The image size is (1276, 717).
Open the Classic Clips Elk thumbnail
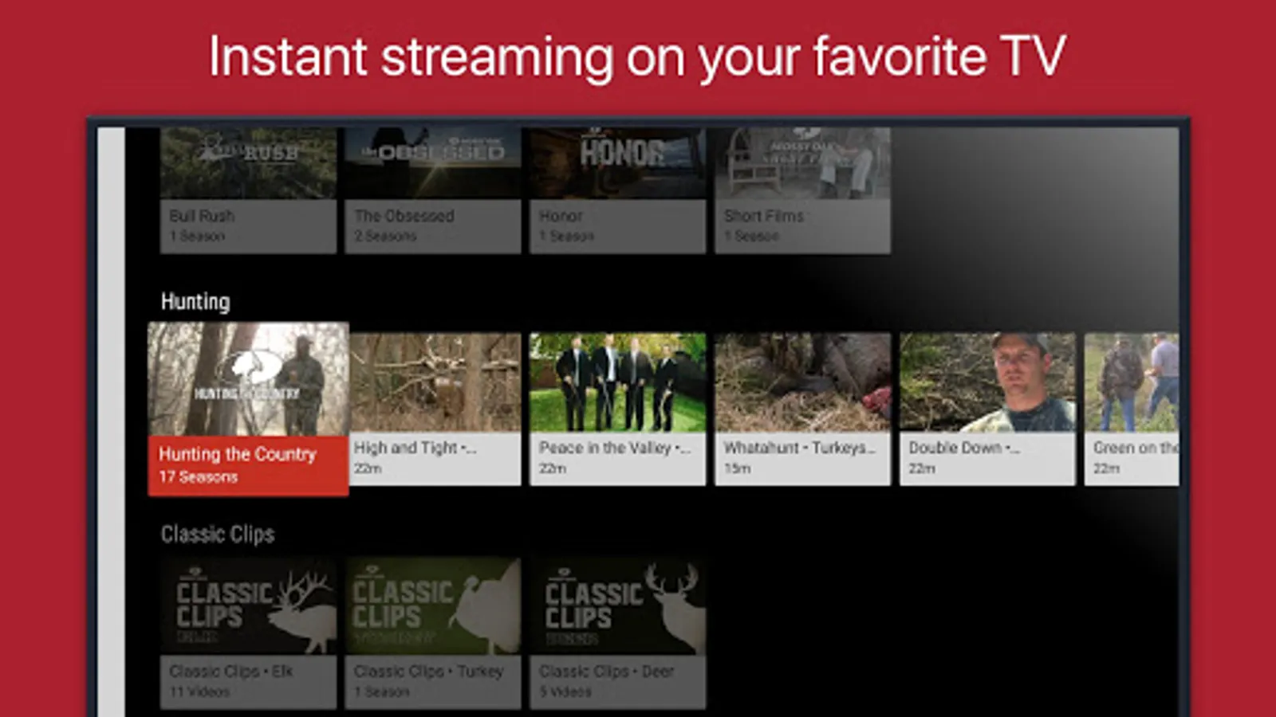(248, 606)
